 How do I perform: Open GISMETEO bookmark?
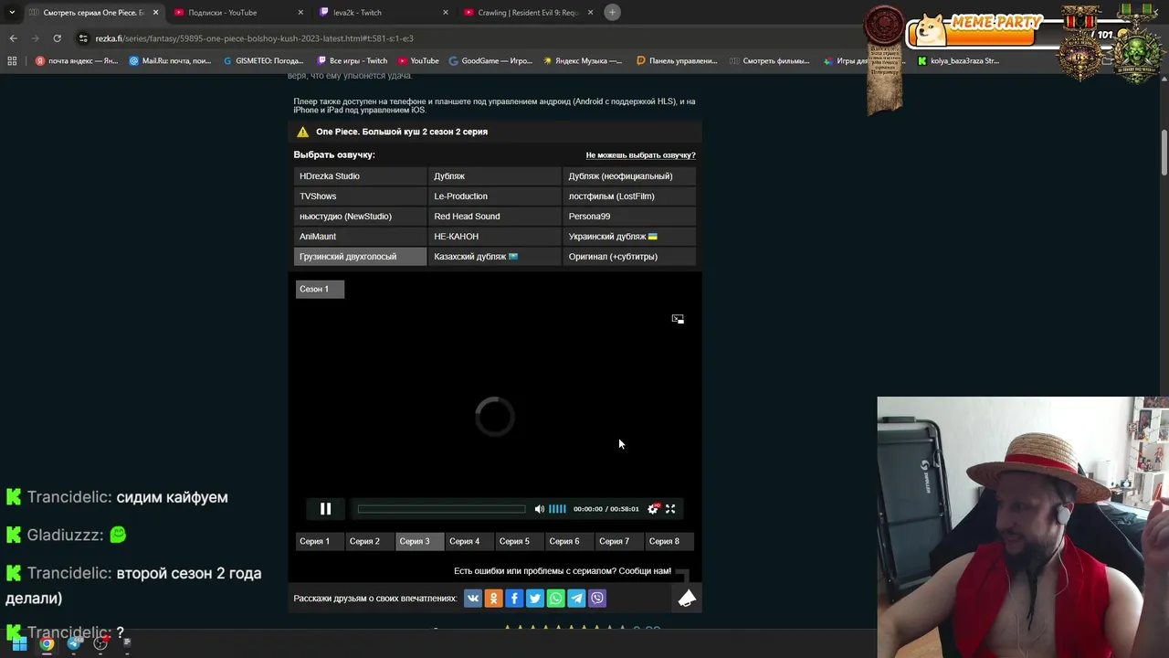click(x=262, y=61)
